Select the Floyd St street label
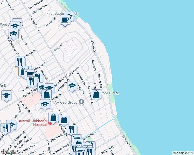The width and height of the screenshot is (194, 155). click(x=81, y=89)
